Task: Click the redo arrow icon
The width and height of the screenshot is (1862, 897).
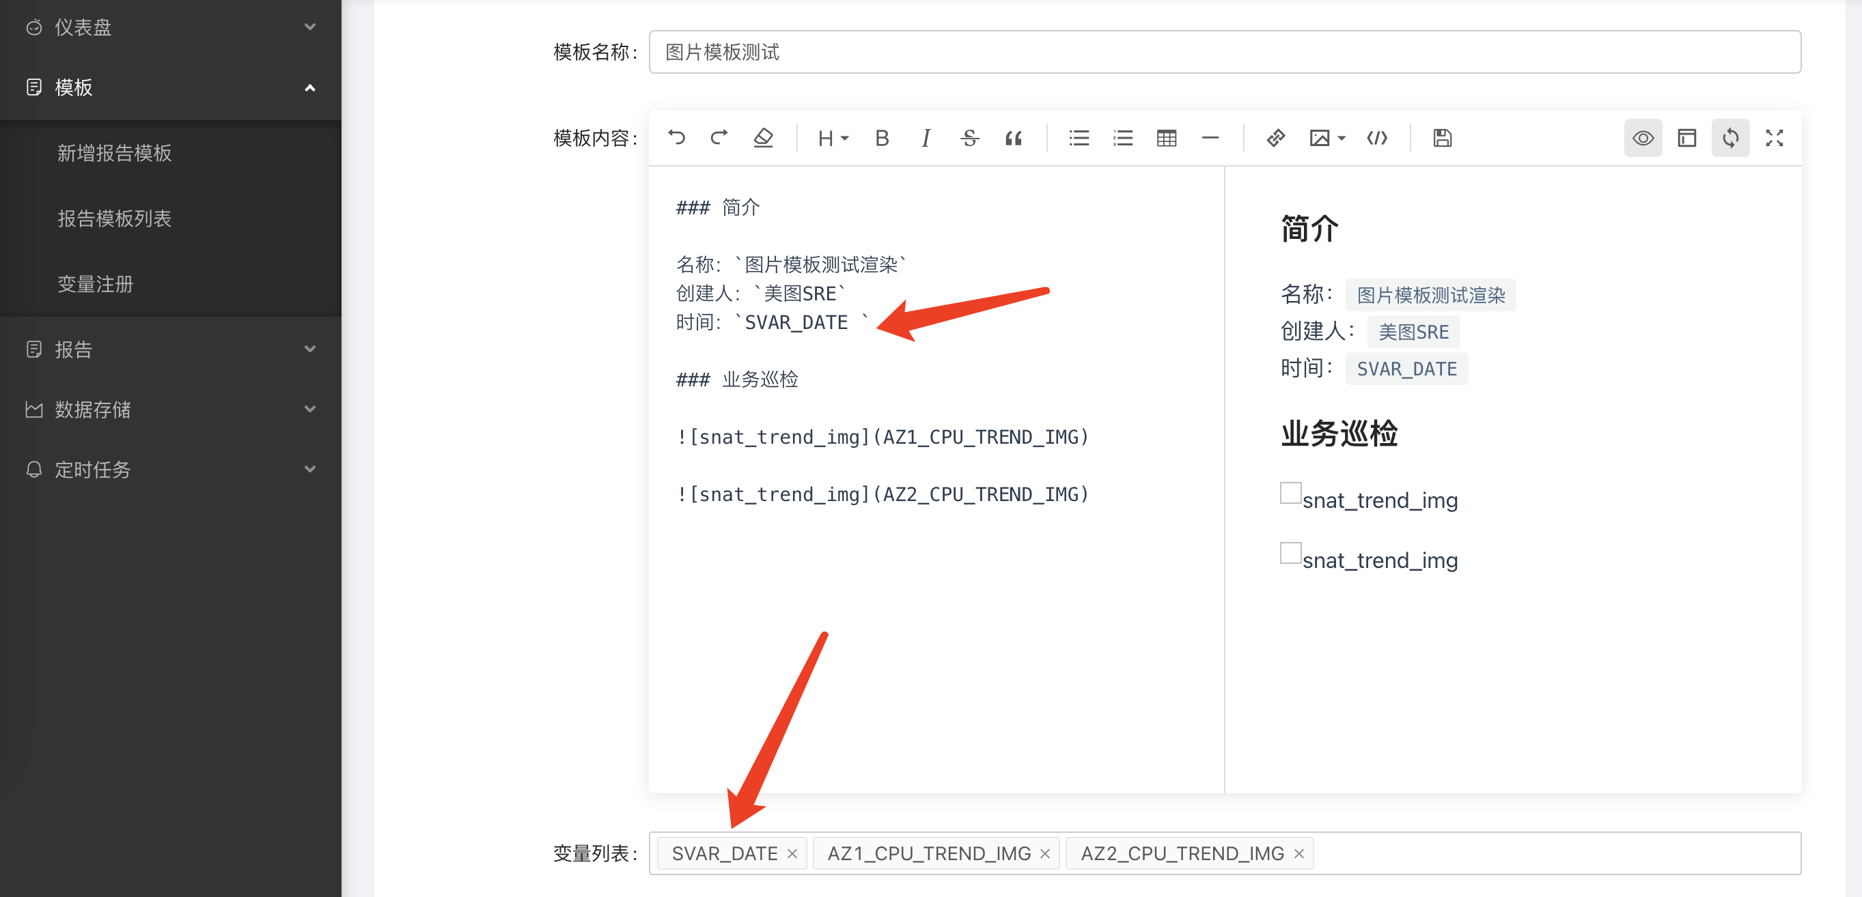Action: (x=719, y=137)
